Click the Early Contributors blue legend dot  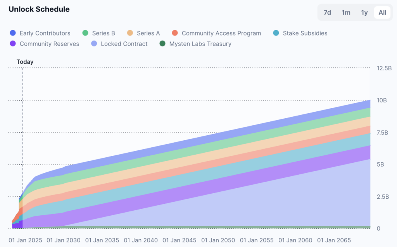13,33
